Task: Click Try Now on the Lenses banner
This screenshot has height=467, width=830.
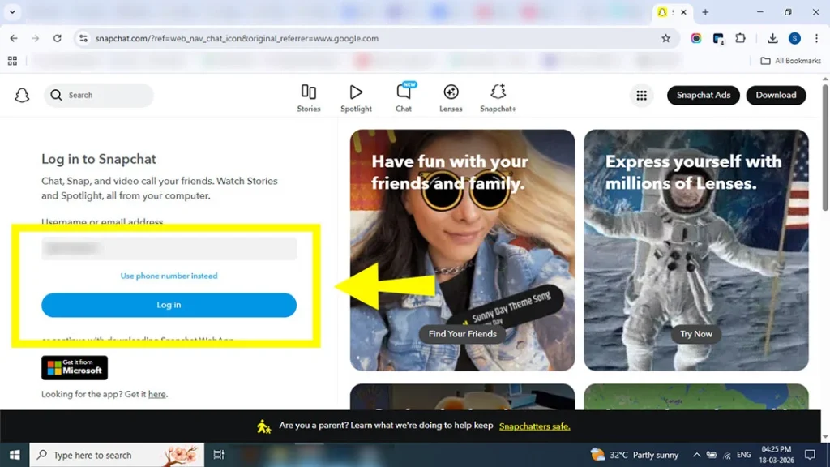Action: click(695, 333)
